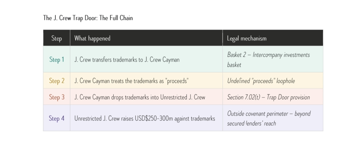Click the green 'Step 1' label

pos(57,59)
